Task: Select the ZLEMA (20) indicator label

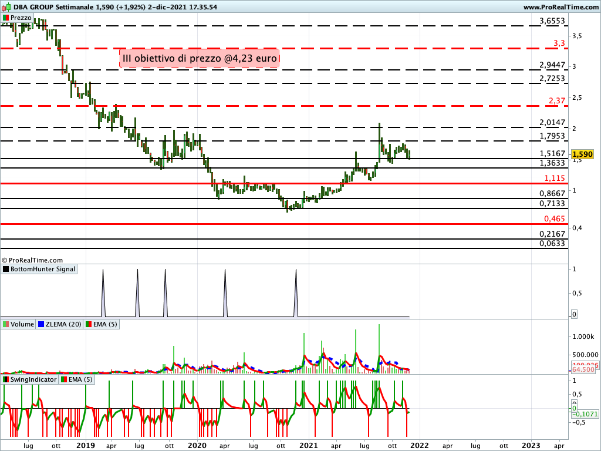Action: point(59,324)
